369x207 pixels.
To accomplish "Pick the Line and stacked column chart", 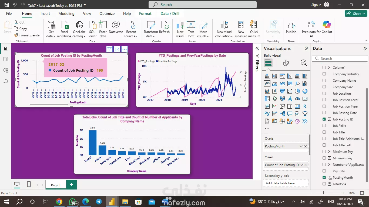I will tap(297, 84).
